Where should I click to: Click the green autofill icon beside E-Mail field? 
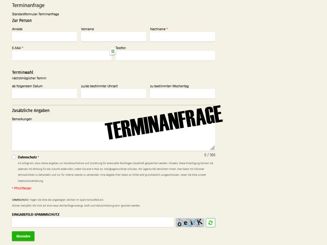(113, 51)
